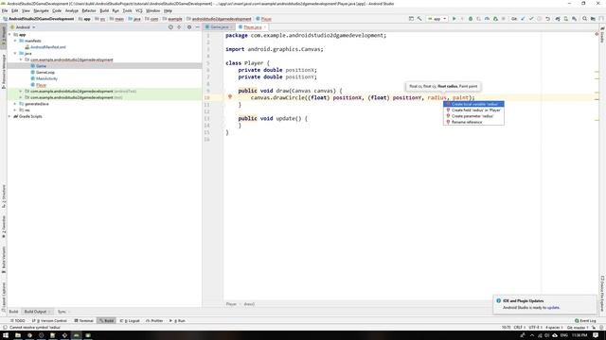Open the Version Control tool window button
Image resolution: width=606 pixels, height=340 pixels.
pyautogui.click(x=49, y=321)
